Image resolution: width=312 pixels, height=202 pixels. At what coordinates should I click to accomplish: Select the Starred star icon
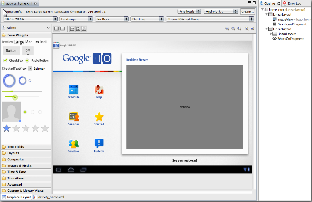tap(99, 117)
